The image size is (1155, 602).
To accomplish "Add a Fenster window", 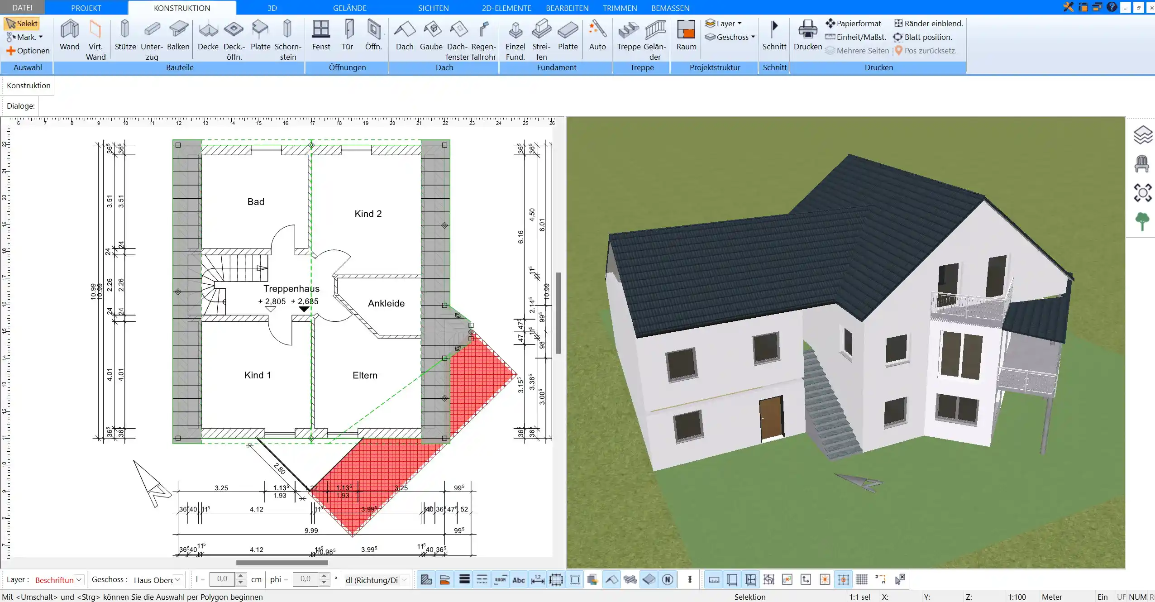I will [321, 36].
